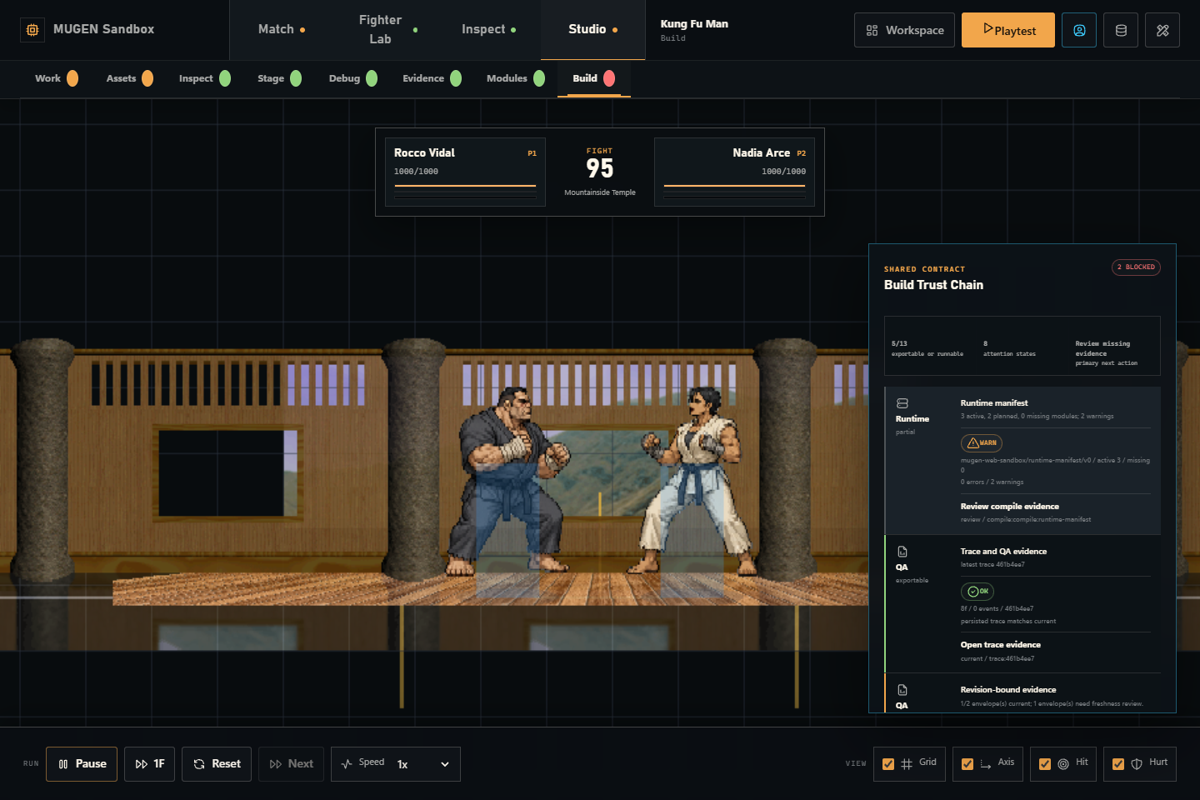Open the Debug sub-tab
The height and width of the screenshot is (800, 1200).
tap(352, 78)
